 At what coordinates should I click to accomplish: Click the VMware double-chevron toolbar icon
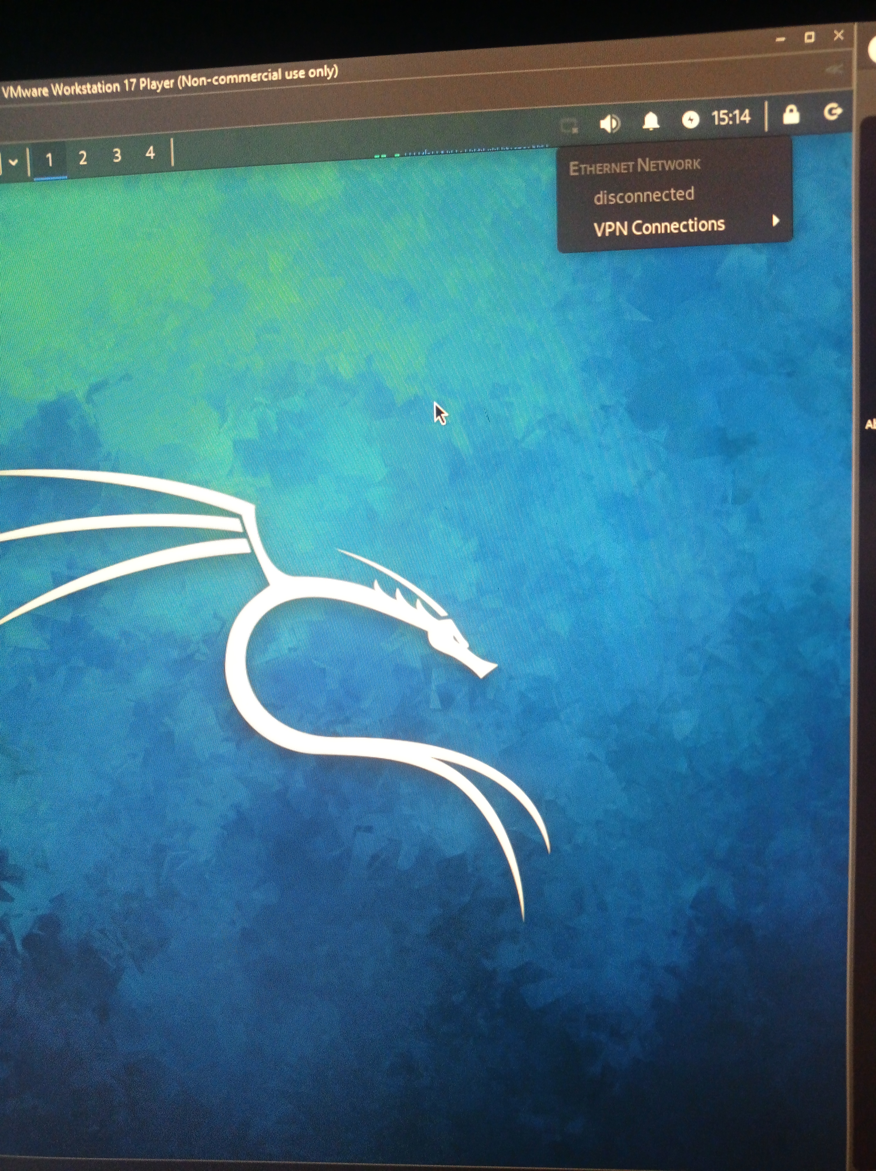click(835, 69)
